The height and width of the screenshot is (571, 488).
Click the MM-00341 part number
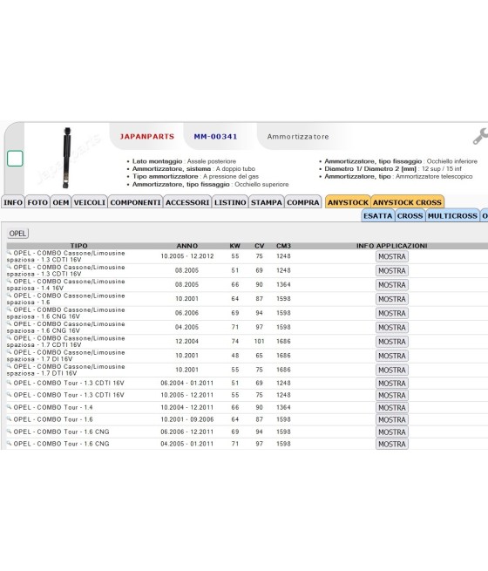point(215,137)
